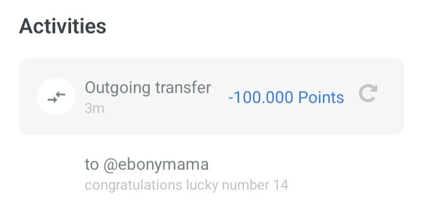Click the "-100.000 Points" amount
The height and width of the screenshot is (212, 423).
click(x=286, y=97)
